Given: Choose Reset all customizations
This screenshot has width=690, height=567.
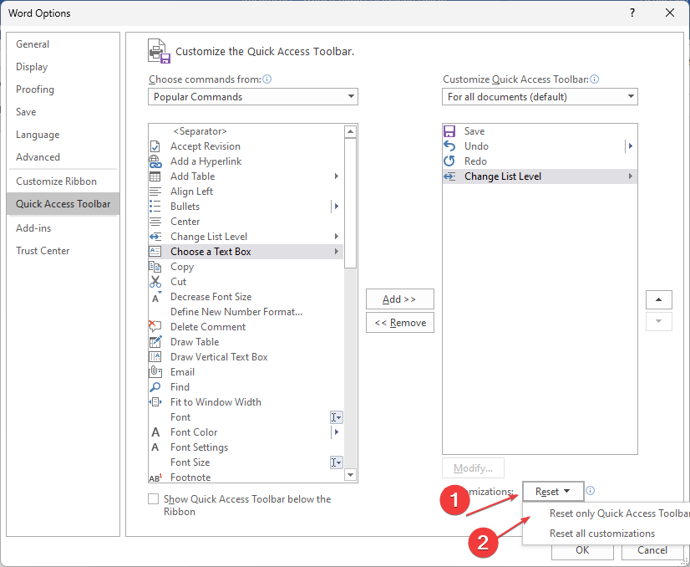Looking at the screenshot, I should coord(606,534).
